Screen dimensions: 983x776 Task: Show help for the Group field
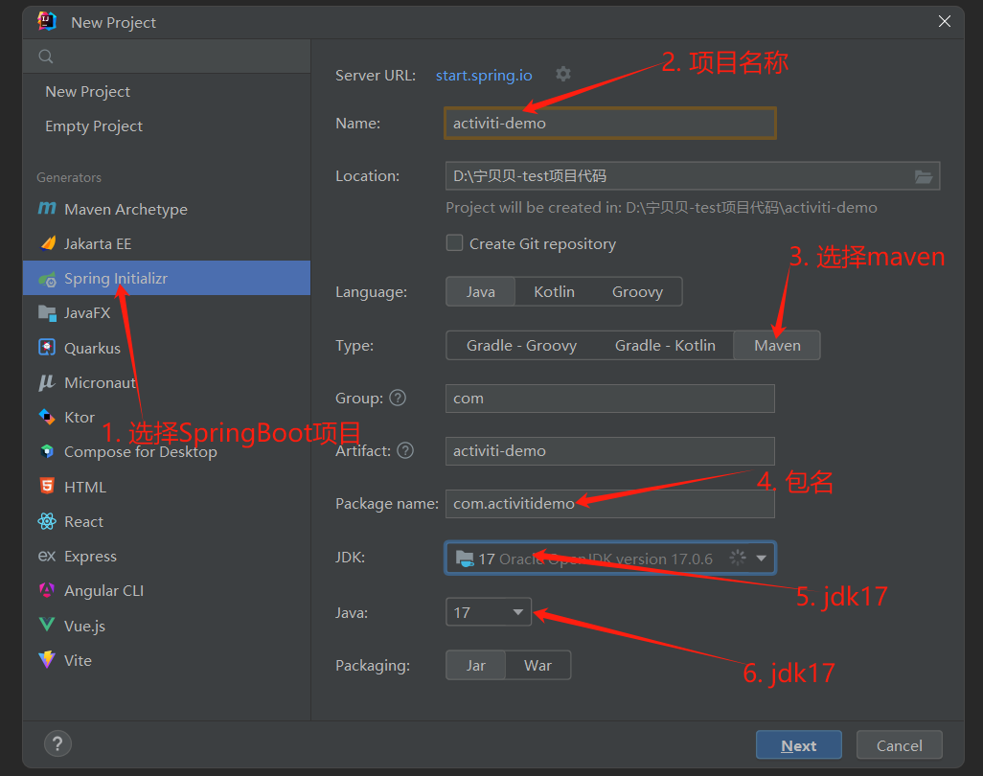point(398,398)
